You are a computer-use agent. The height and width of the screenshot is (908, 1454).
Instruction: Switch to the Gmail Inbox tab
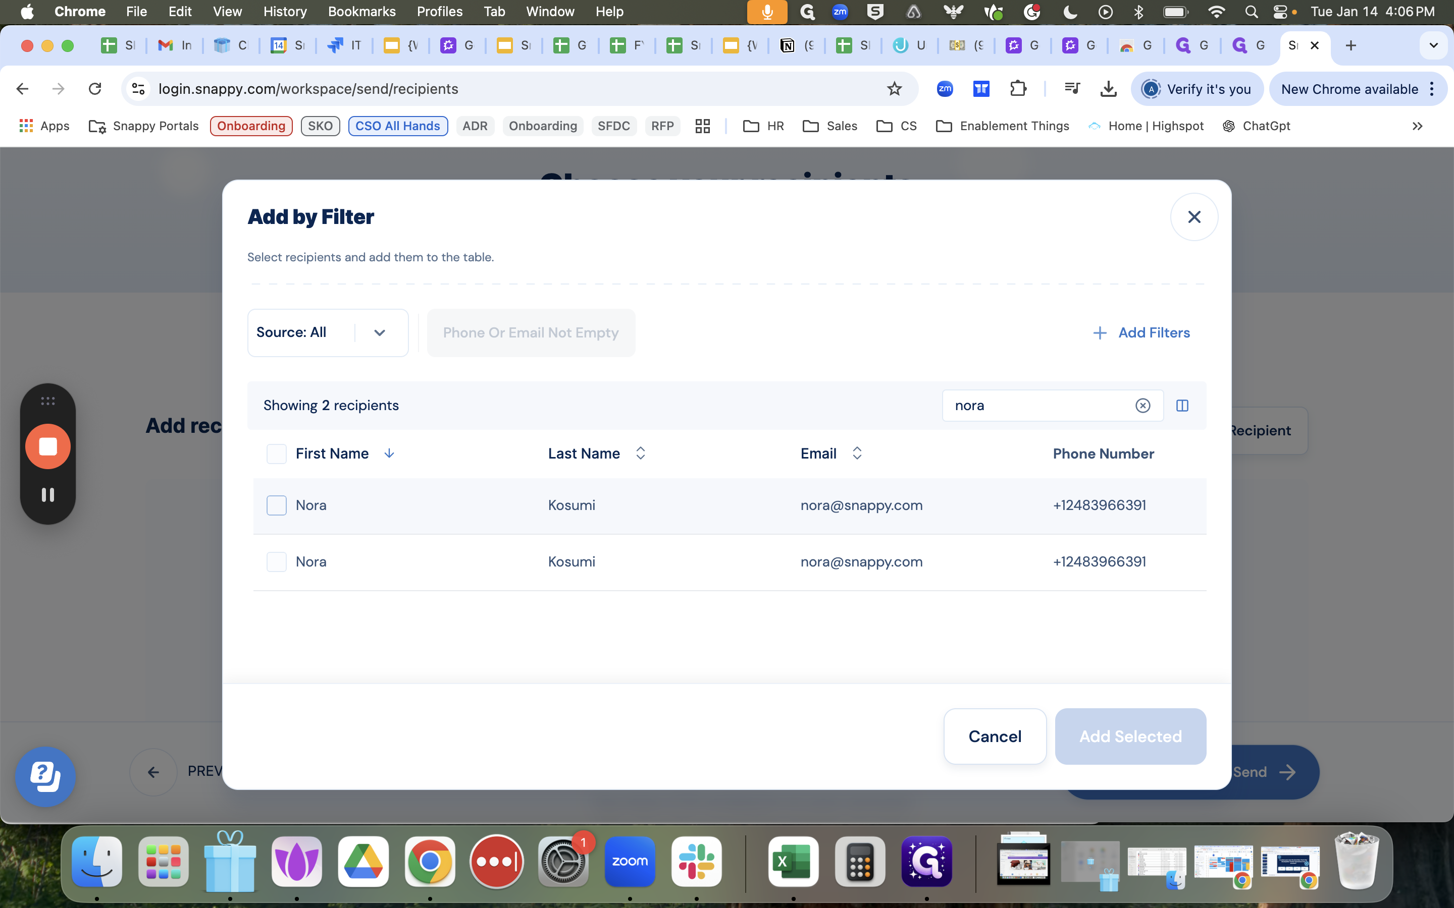pyautogui.click(x=174, y=45)
